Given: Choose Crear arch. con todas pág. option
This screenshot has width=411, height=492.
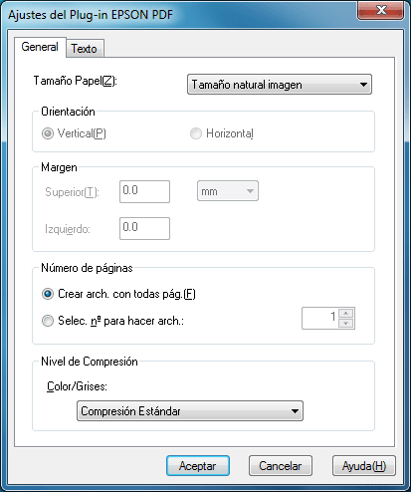Looking at the screenshot, I should (x=48, y=294).
